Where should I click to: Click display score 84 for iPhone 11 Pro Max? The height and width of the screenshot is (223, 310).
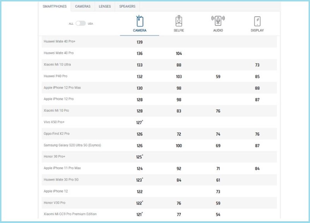point(257,169)
